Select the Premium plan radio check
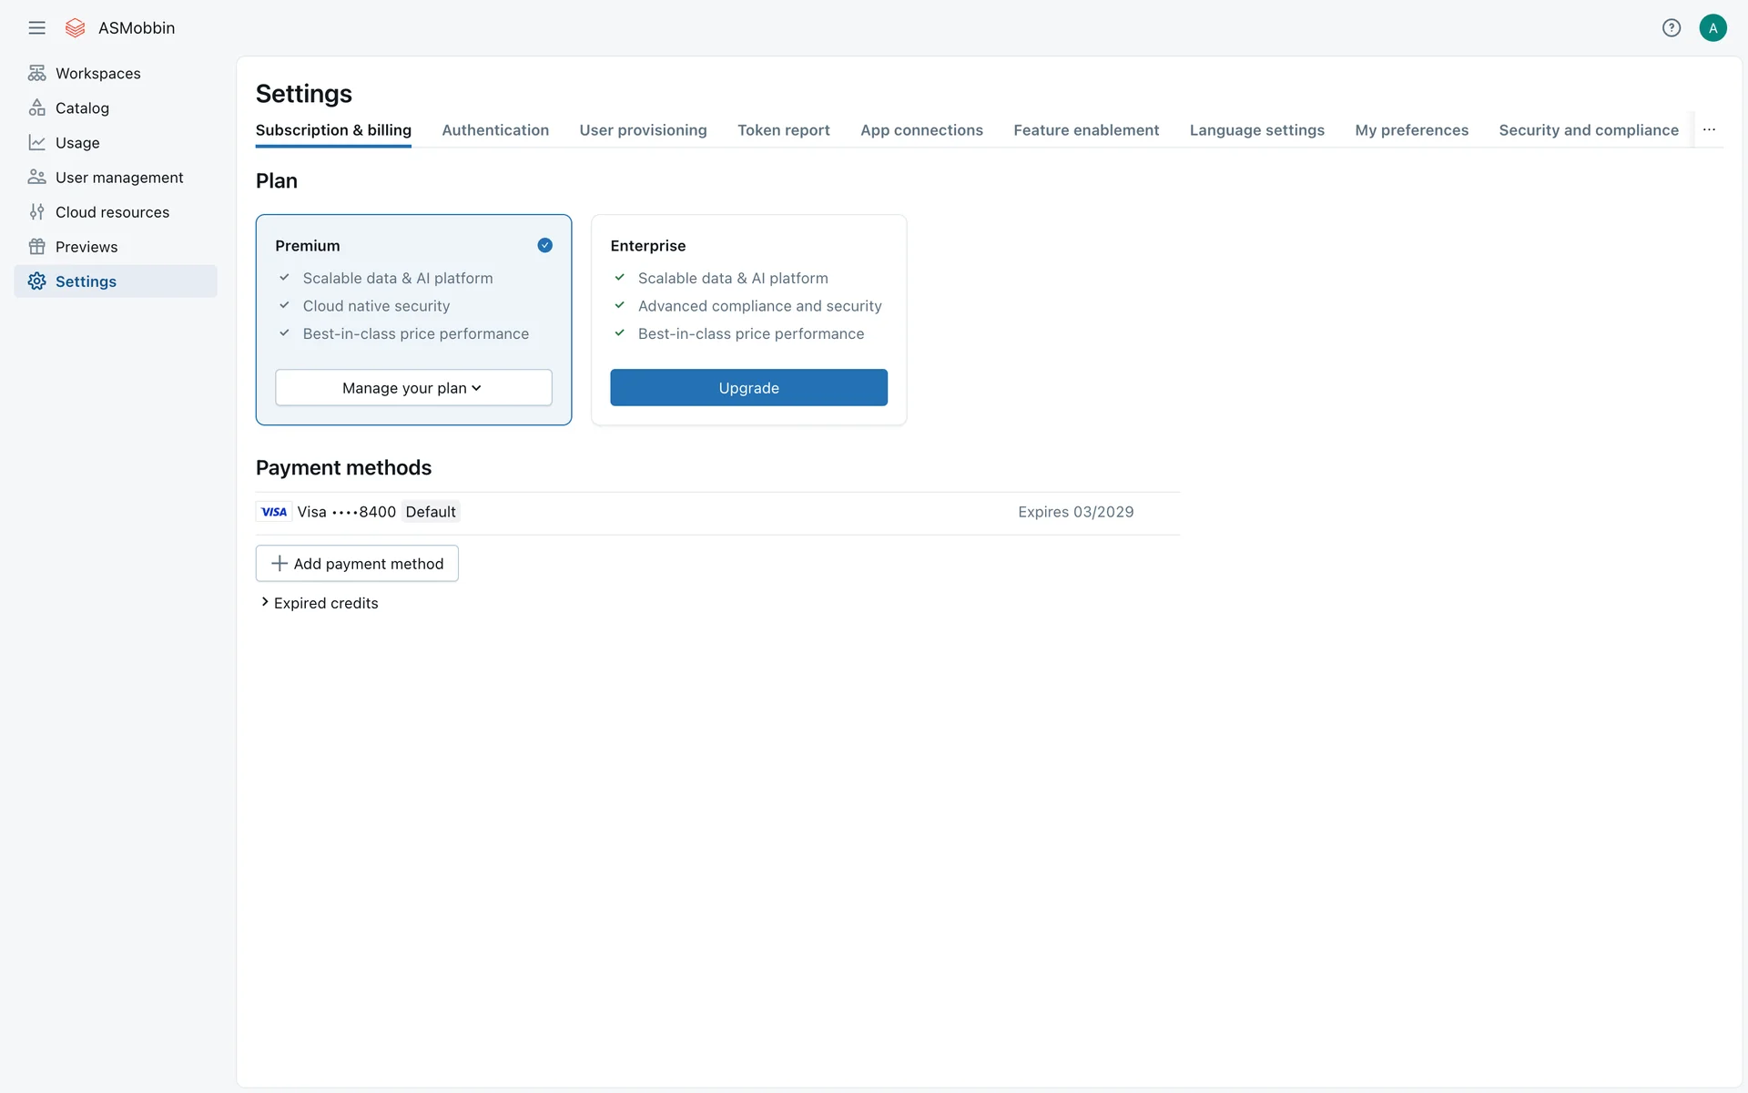Screen dimensions: 1748x1093 click(x=544, y=245)
